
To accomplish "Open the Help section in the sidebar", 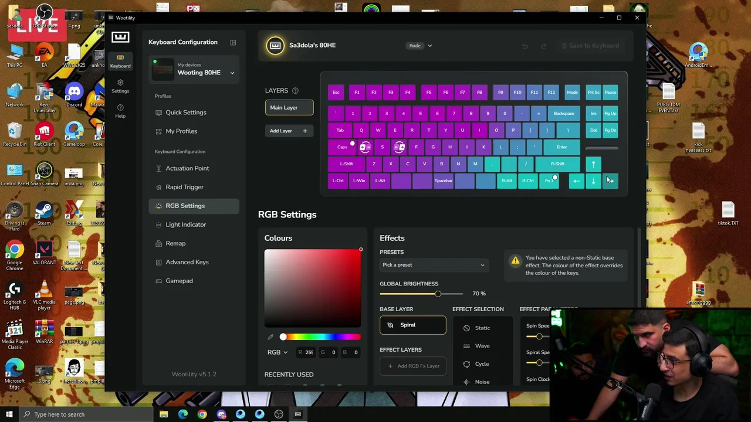I will (120, 111).
